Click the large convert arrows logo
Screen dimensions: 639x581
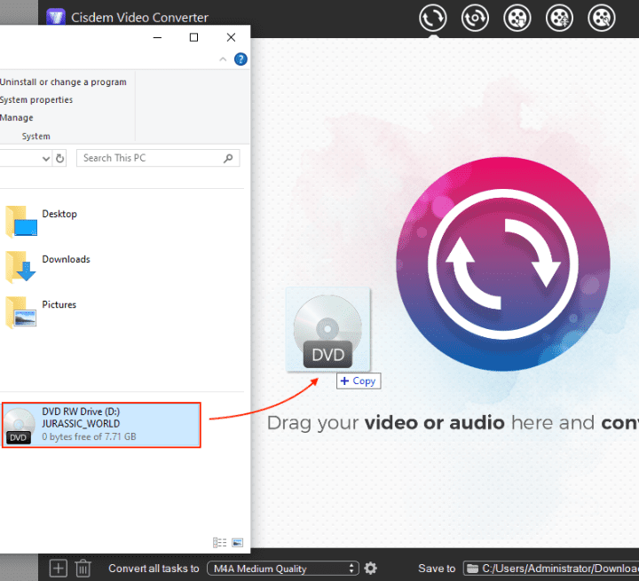tap(503, 263)
